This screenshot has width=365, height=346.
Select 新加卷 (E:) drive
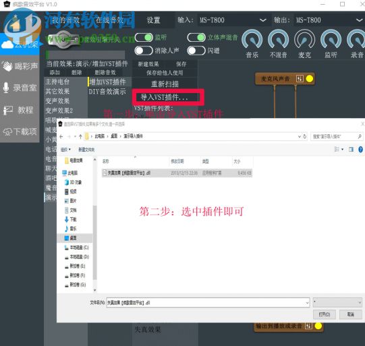75,266
